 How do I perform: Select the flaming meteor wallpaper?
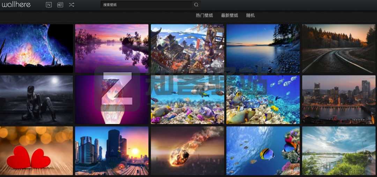click(187, 151)
